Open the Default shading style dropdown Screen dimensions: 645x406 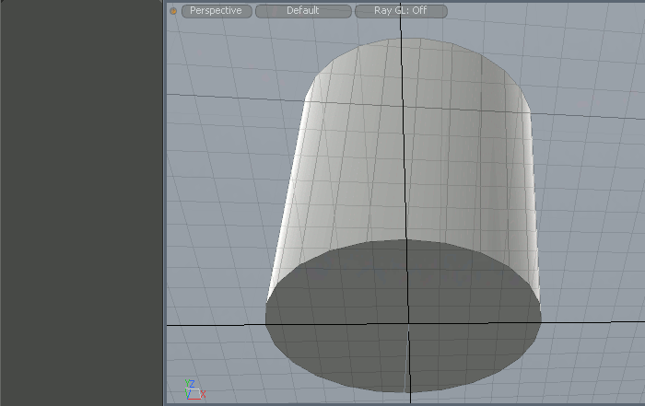click(302, 11)
